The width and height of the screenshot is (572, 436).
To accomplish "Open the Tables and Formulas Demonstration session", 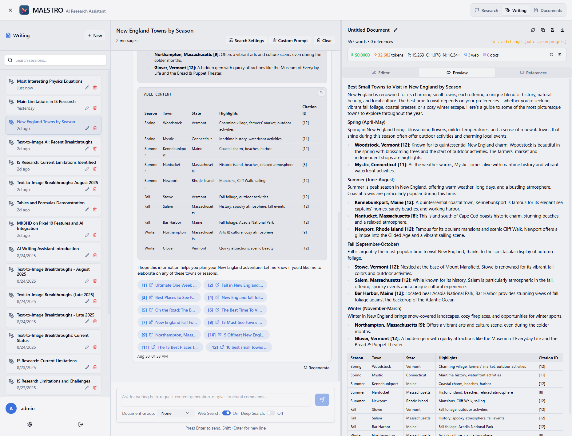I will point(51,203).
